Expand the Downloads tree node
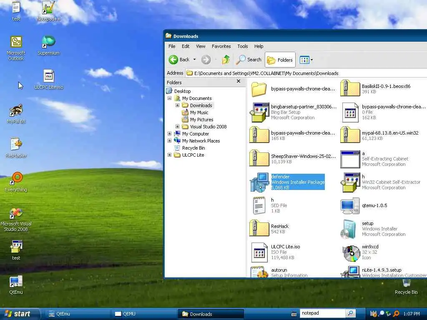 pyautogui.click(x=177, y=105)
